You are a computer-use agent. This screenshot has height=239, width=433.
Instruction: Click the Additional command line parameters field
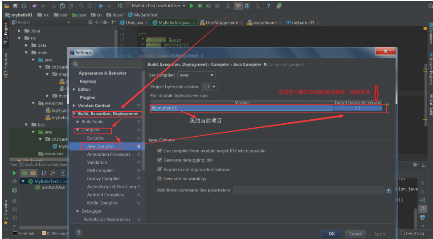pos(309,190)
